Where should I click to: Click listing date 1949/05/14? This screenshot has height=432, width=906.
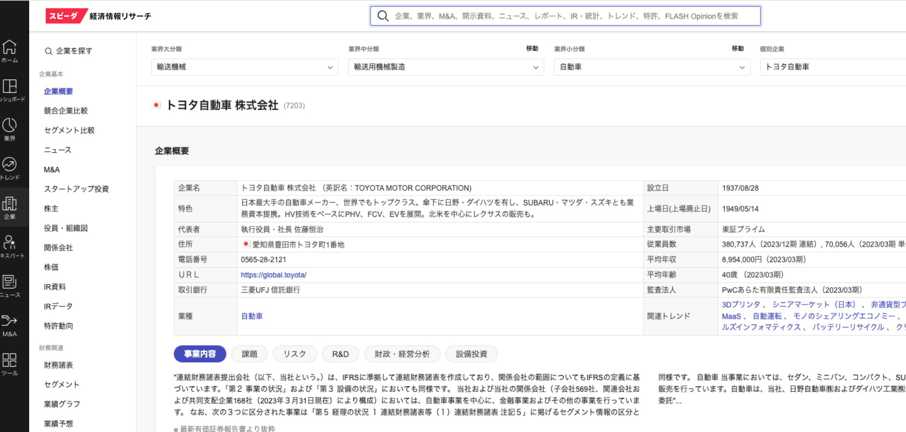tap(740, 208)
